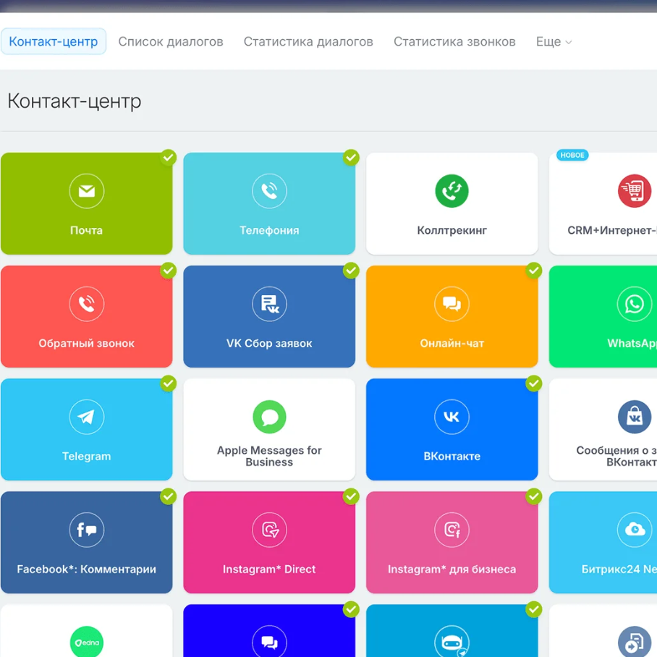Open the Instagram* для бизнеса label
Viewport: 657px width, 657px height.
point(452,569)
